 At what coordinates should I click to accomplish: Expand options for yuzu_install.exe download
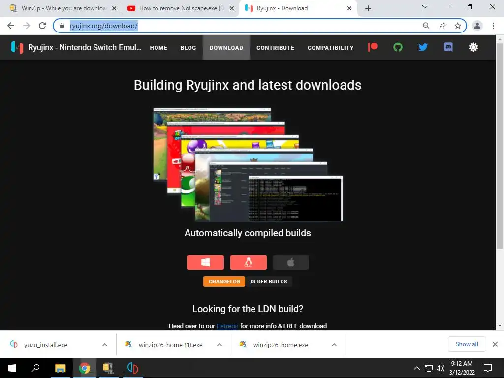(105, 345)
